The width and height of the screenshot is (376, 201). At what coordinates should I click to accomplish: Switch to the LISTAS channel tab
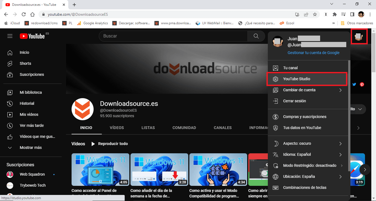coord(148,128)
